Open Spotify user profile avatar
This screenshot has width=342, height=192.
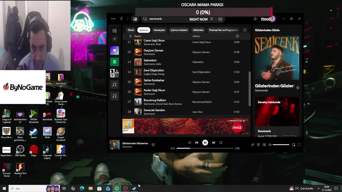272,19
